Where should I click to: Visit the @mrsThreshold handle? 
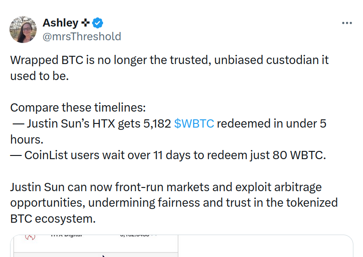coord(81,36)
